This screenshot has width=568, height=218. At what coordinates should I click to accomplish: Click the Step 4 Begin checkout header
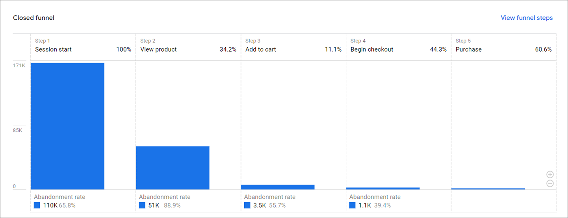[399, 46]
